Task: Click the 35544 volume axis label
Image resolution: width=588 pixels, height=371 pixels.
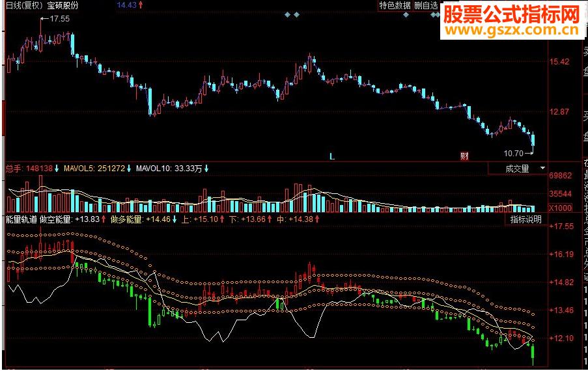Action: 561,194
